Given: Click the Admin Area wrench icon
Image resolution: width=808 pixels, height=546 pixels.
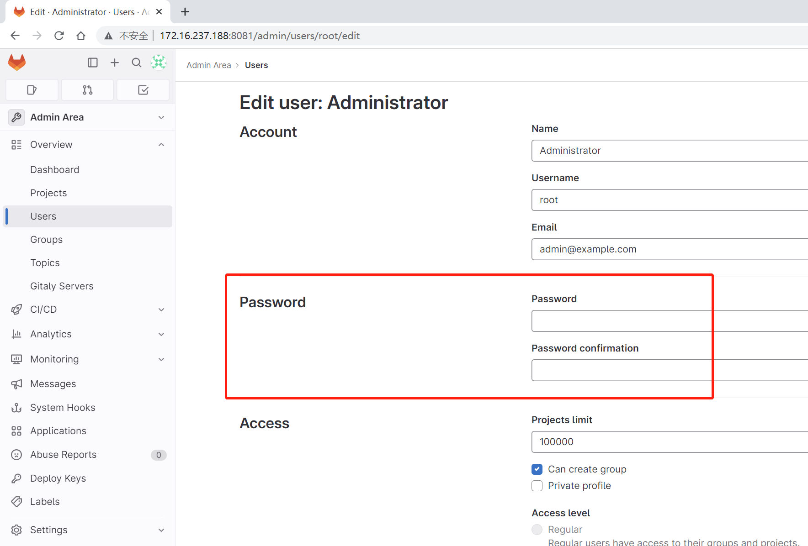Looking at the screenshot, I should [16, 117].
